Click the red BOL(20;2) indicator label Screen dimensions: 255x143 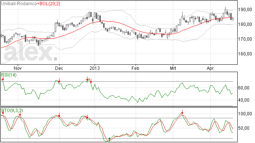pos(49,4)
